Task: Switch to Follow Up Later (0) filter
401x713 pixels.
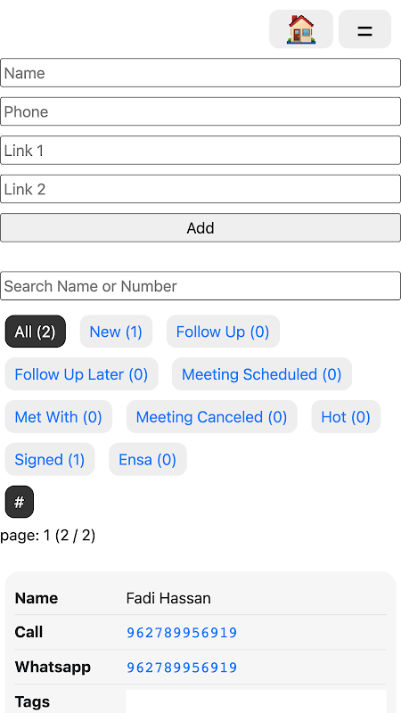Action: pyautogui.click(x=81, y=374)
